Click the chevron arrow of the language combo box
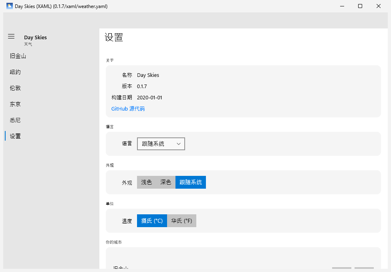The image size is (391, 272). pos(179,144)
